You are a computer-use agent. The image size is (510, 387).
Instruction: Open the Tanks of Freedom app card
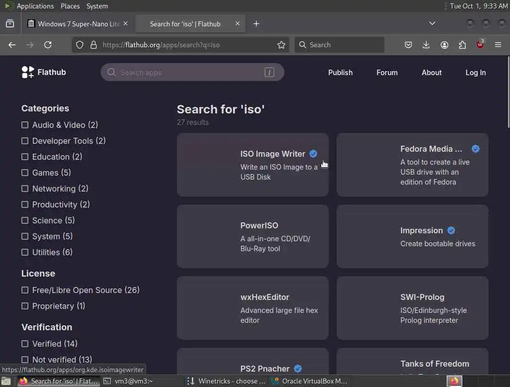412,361
